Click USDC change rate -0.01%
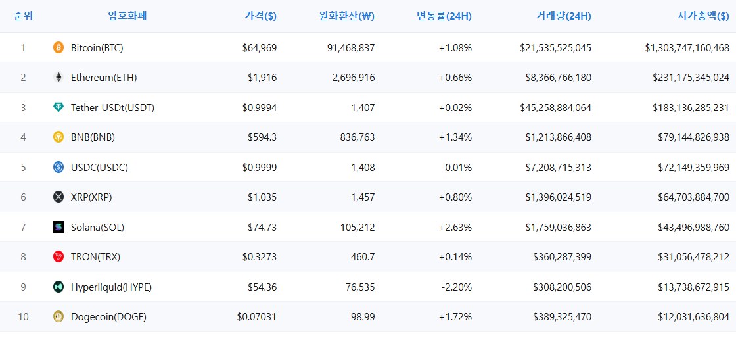 (x=457, y=167)
